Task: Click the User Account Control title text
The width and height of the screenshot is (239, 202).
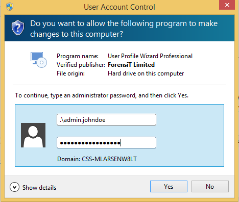Action: coord(119,7)
